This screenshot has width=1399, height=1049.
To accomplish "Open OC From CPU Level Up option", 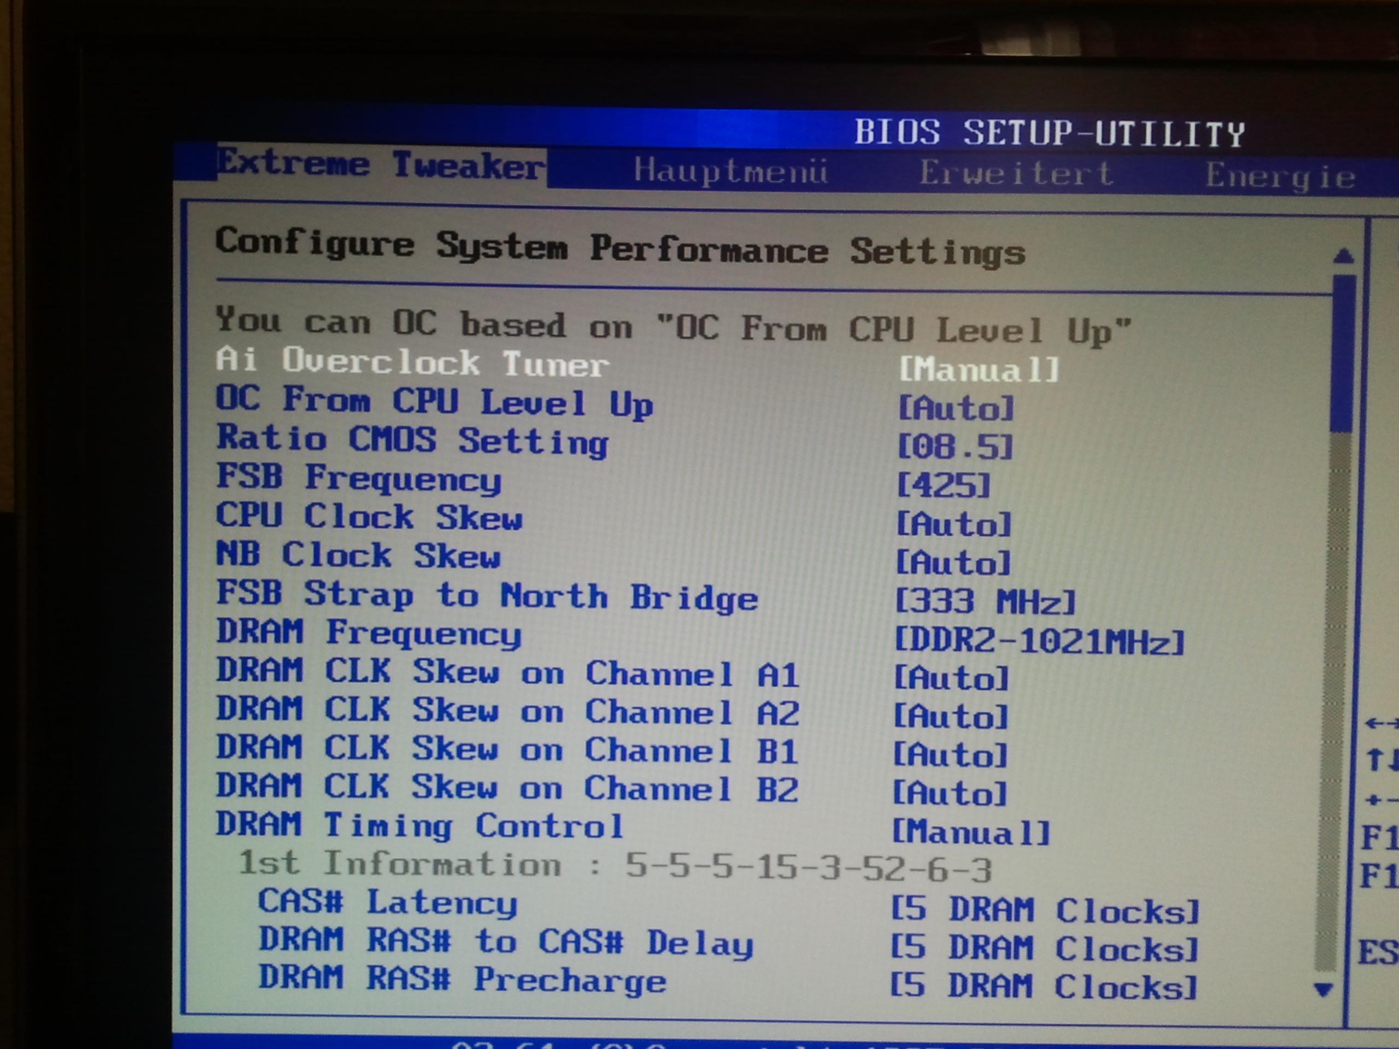I will 956,408.
